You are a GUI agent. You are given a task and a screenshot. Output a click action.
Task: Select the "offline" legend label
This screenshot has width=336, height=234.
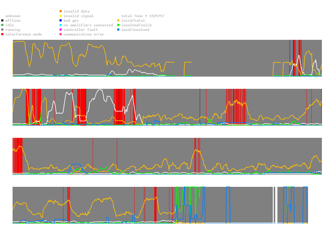tap(13, 21)
